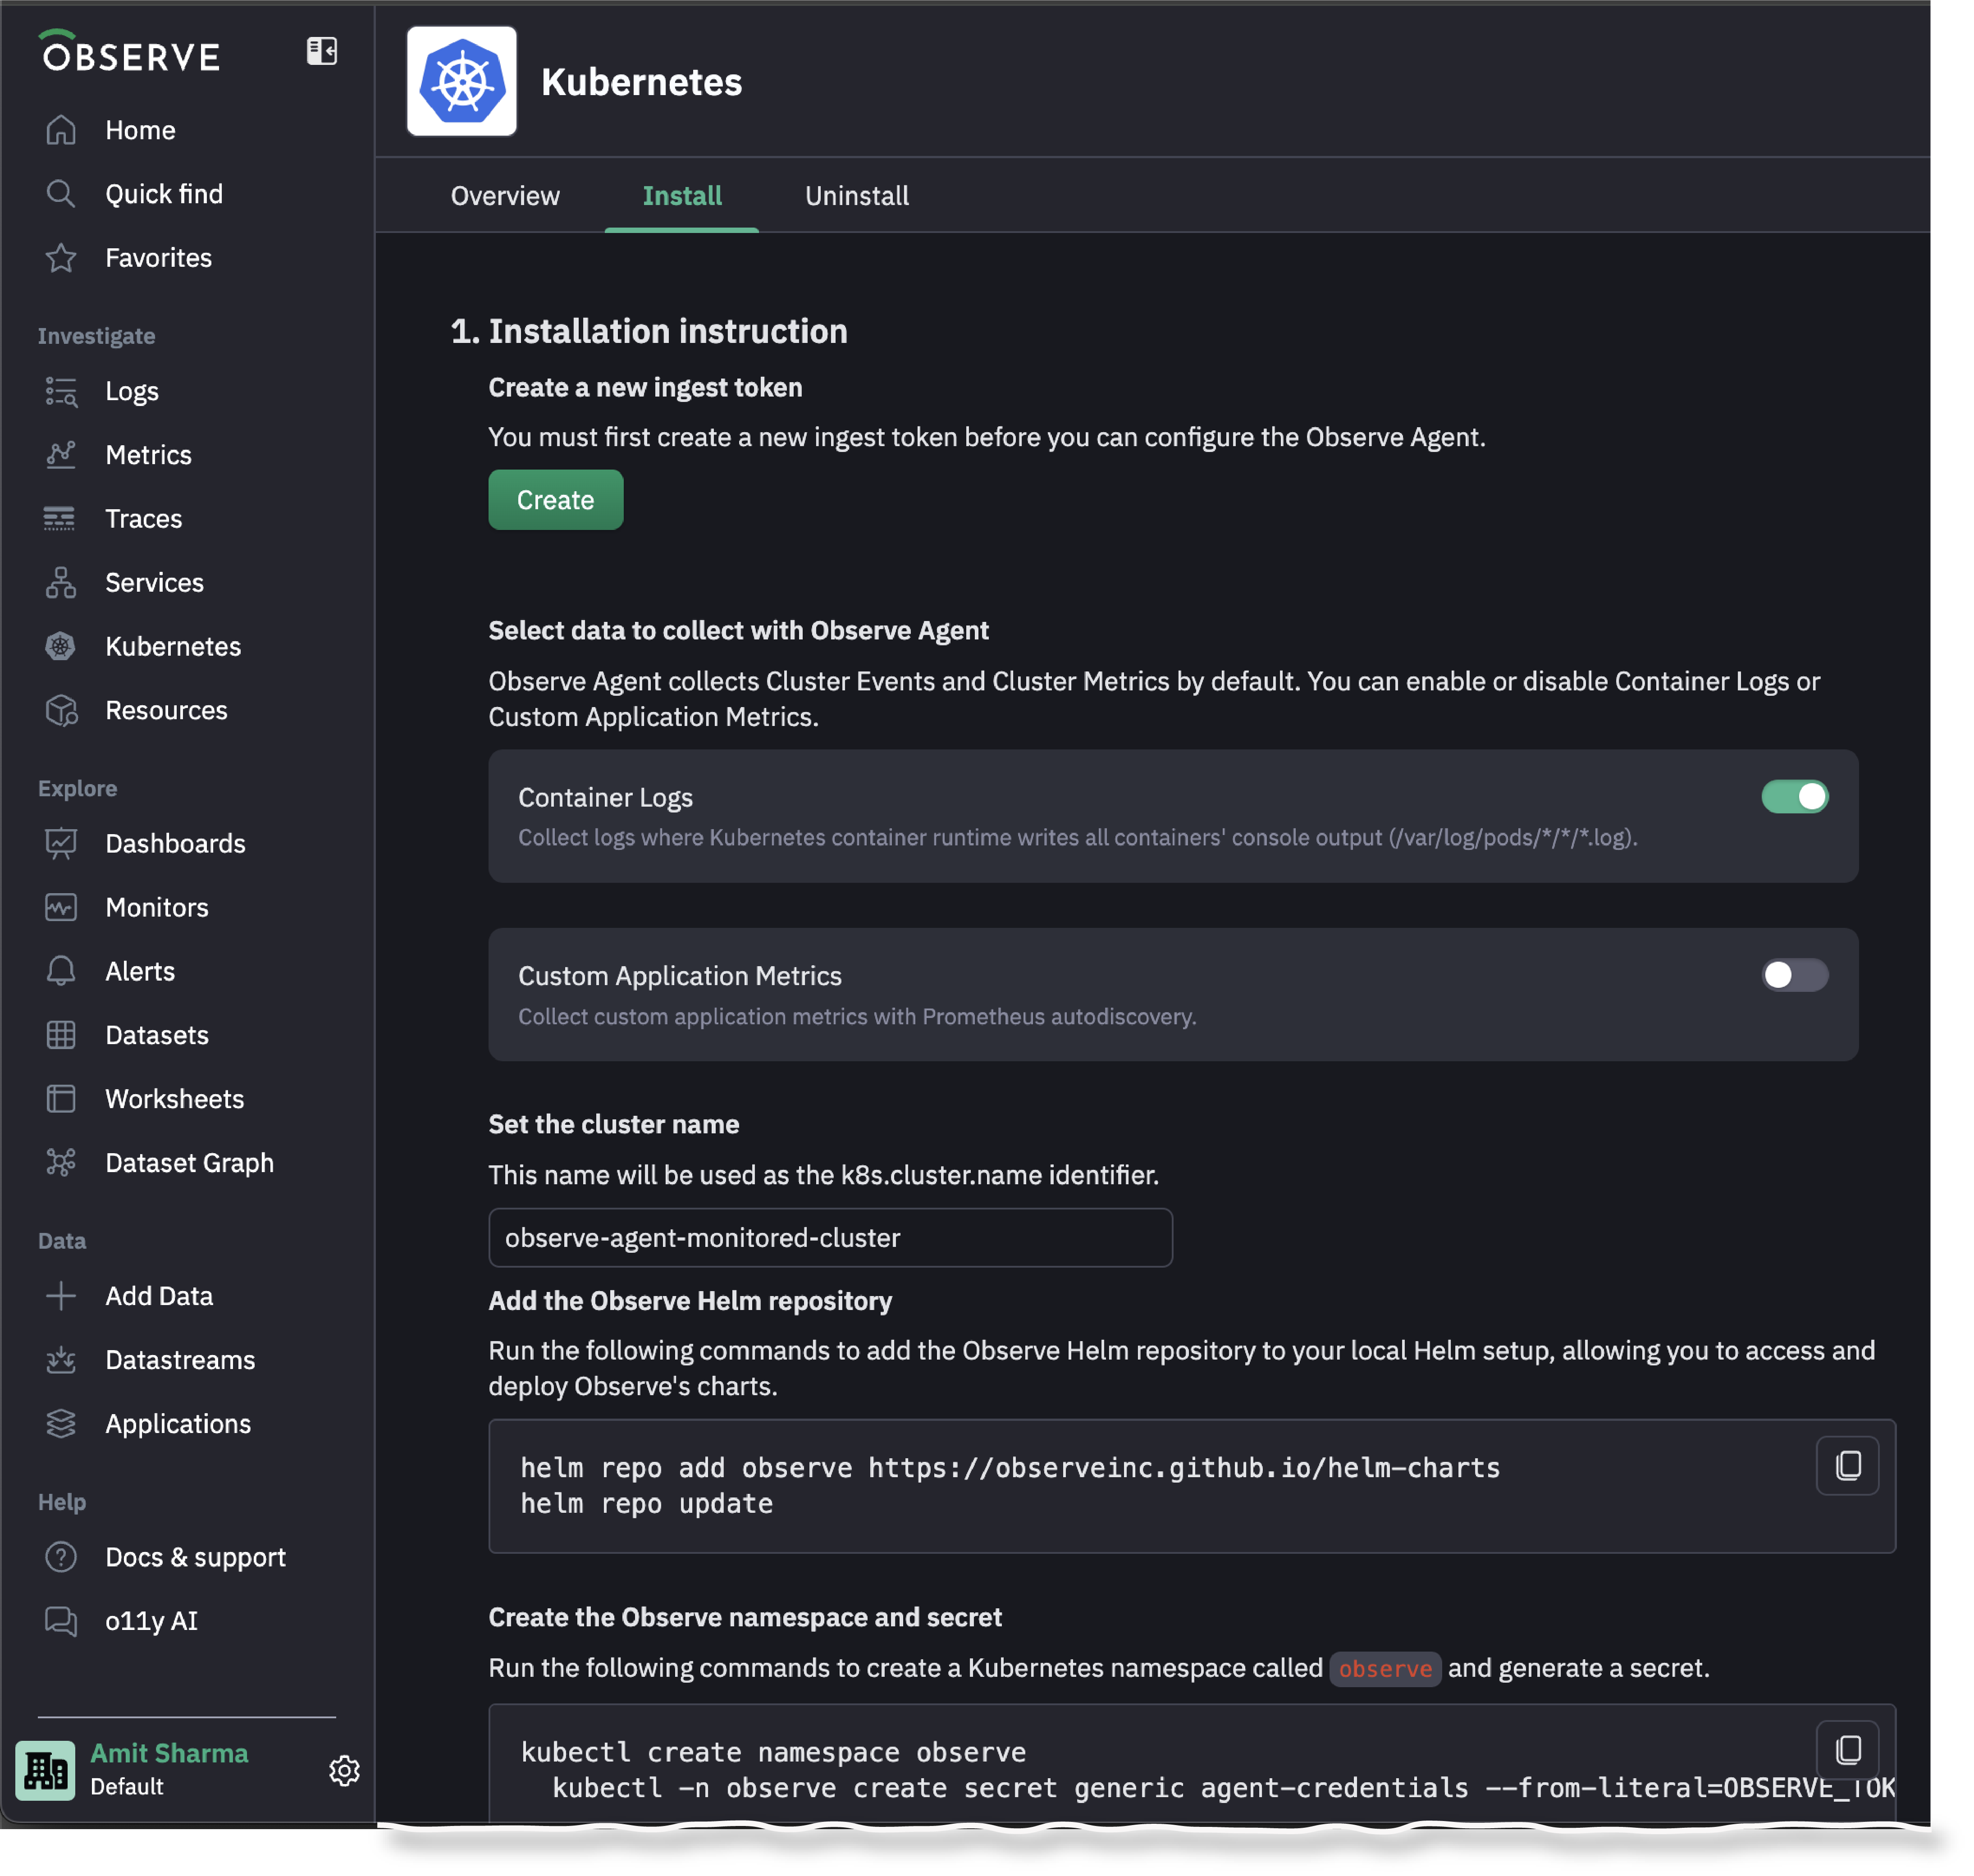This screenshot has height=1876, width=1974.
Task: Collapse the sidebar with the panel icon
Action: 321,51
